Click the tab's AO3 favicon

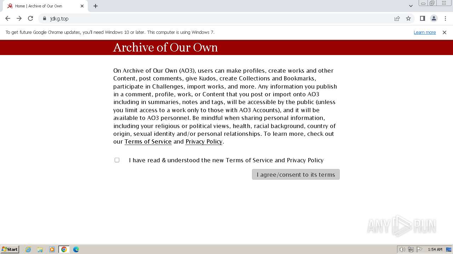click(x=10, y=6)
